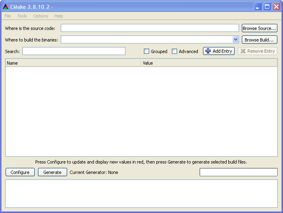283x213 pixels.
Task: Click the empty progress bar
Action: pos(238,172)
